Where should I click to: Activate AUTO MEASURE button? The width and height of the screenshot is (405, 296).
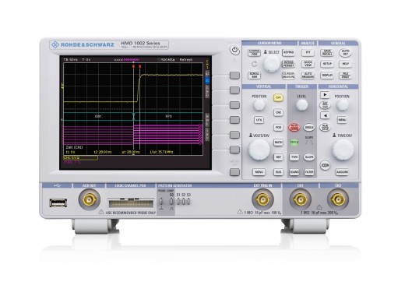pyautogui.click(x=308, y=76)
